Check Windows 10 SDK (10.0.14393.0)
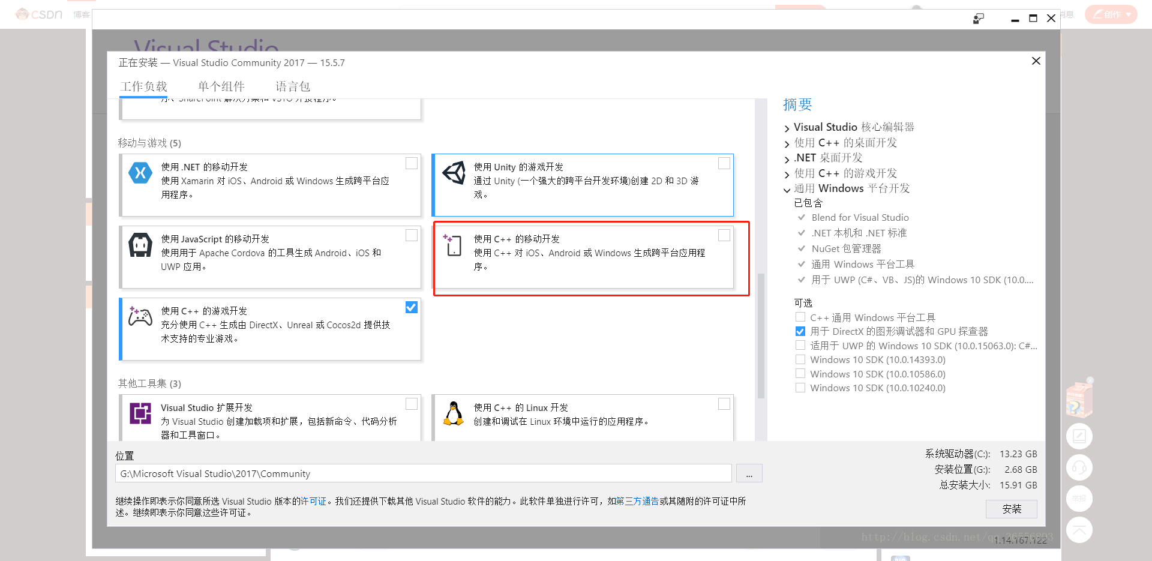Image resolution: width=1152 pixels, height=561 pixels. [x=800, y=359]
